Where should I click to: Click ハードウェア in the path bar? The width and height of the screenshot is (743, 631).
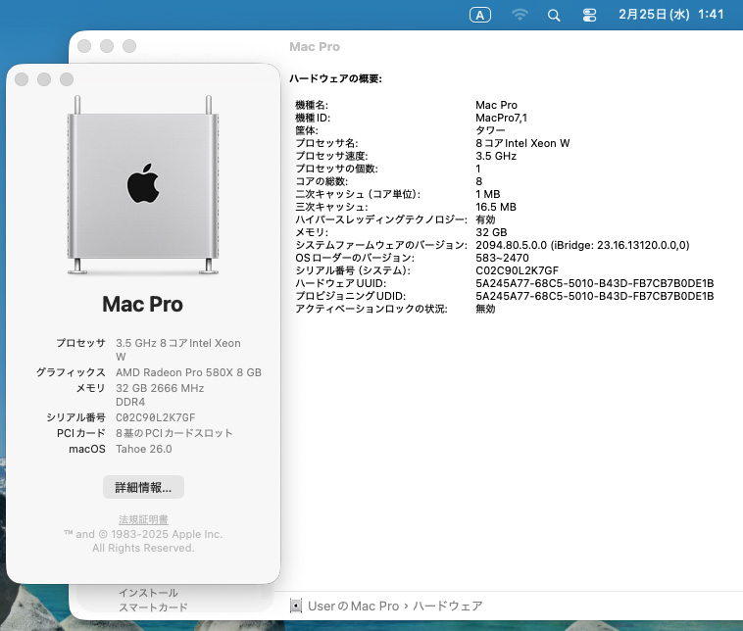point(447,606)
